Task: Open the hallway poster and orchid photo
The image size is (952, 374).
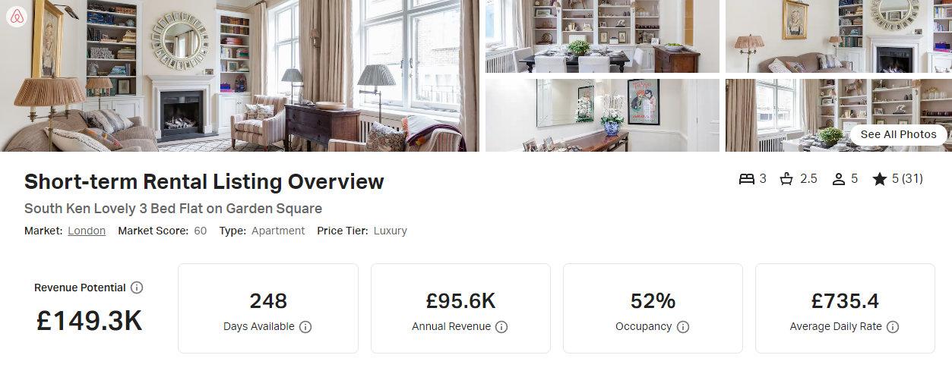Action: [603, 115]
